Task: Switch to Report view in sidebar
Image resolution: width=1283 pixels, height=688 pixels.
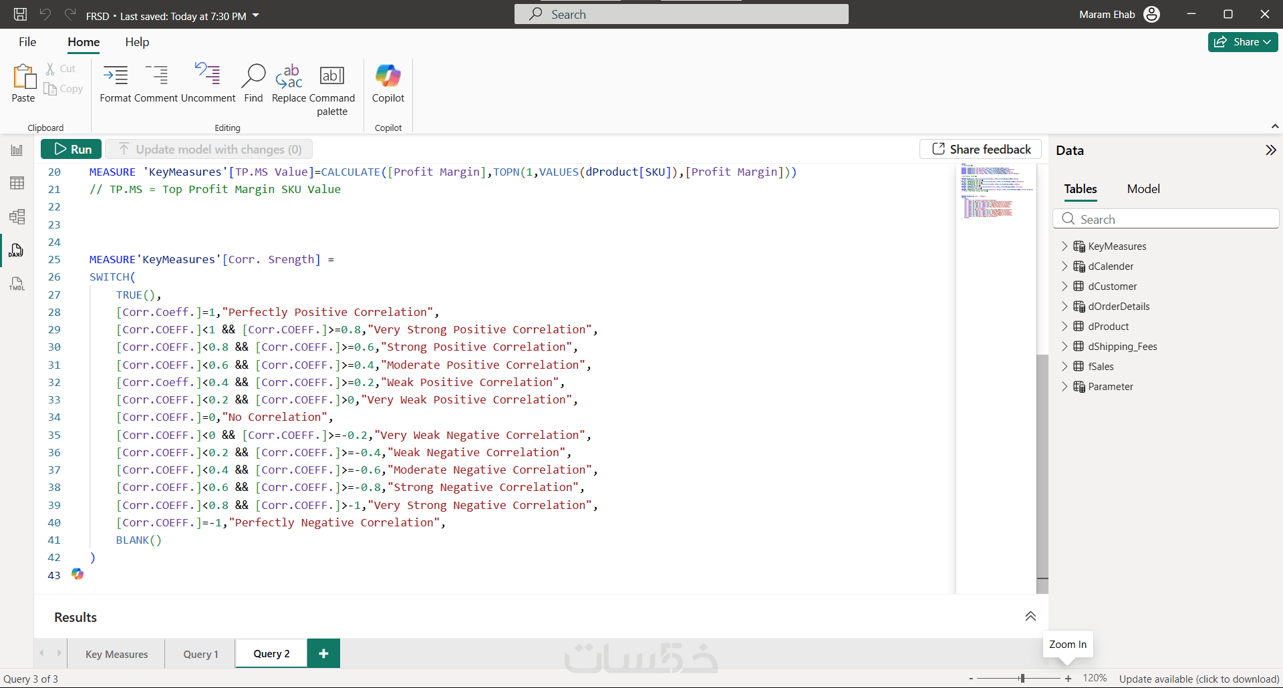Action: coord(17,150)
